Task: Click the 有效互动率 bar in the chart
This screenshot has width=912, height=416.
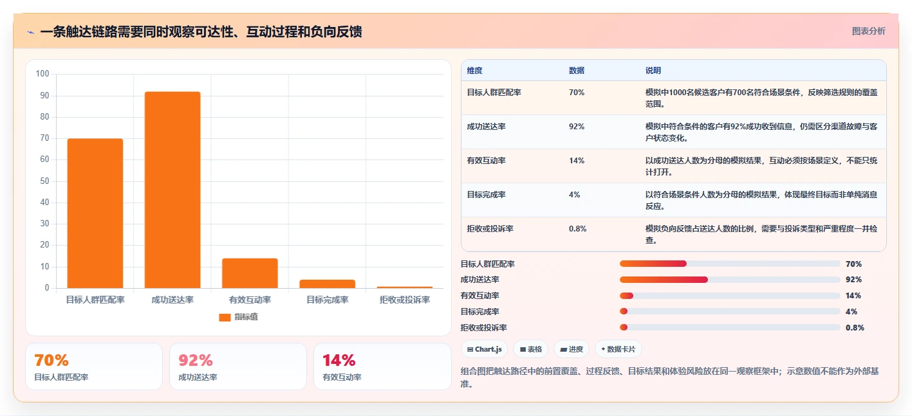Action: point(250,273)
